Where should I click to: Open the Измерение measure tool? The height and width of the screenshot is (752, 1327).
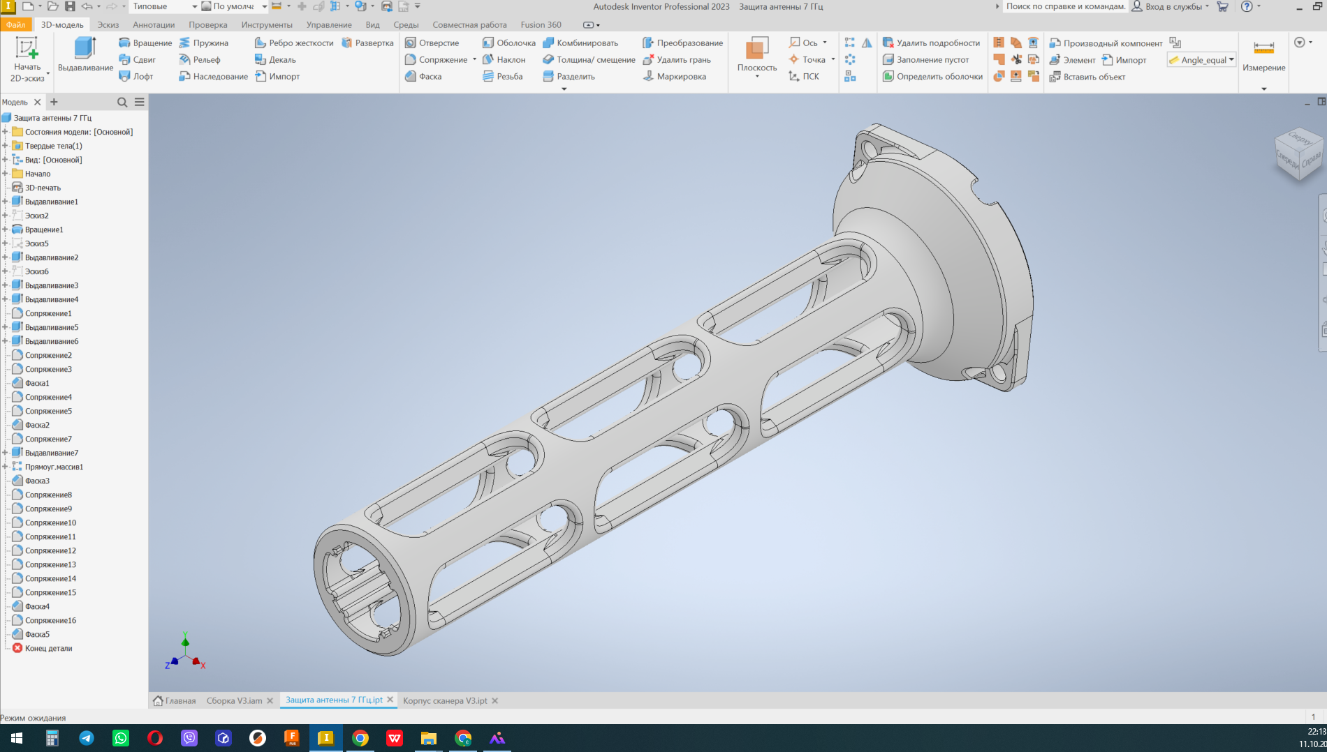(x=1263, y=56)
